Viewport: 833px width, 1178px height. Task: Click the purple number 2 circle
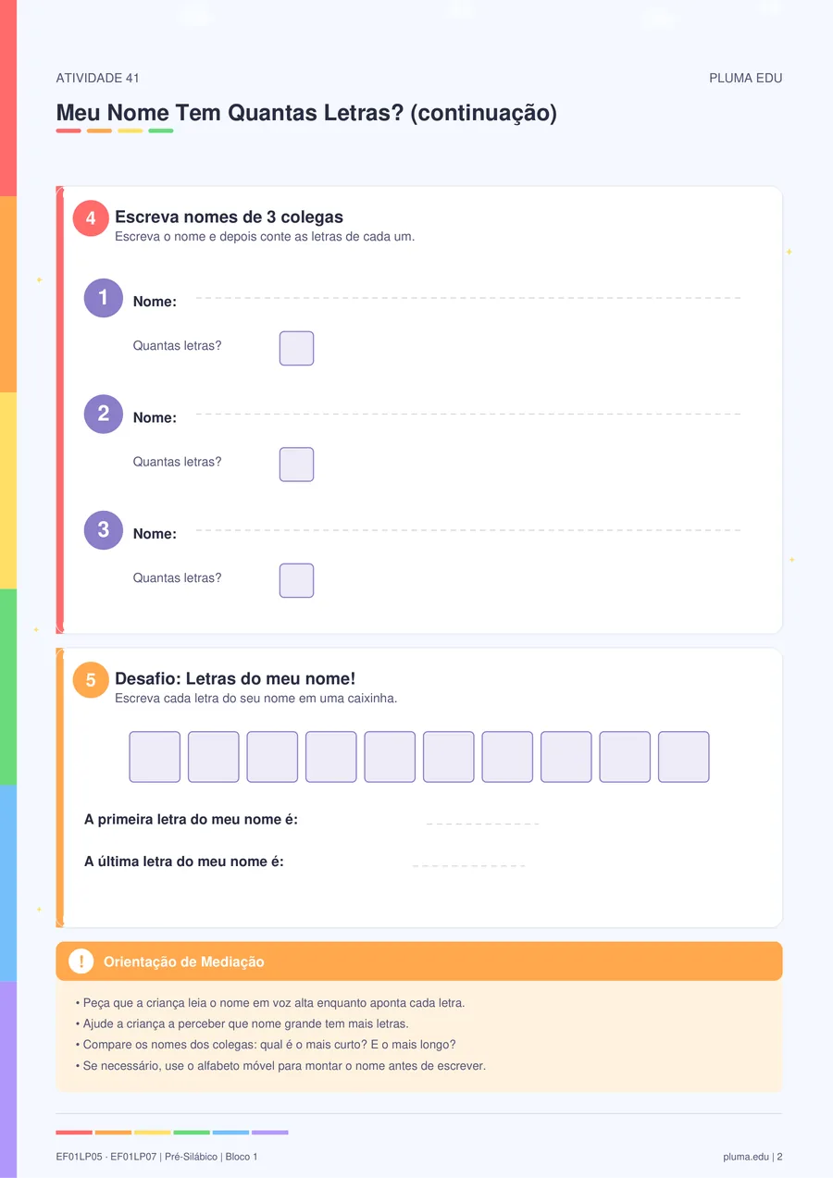(x=104, y=414)
